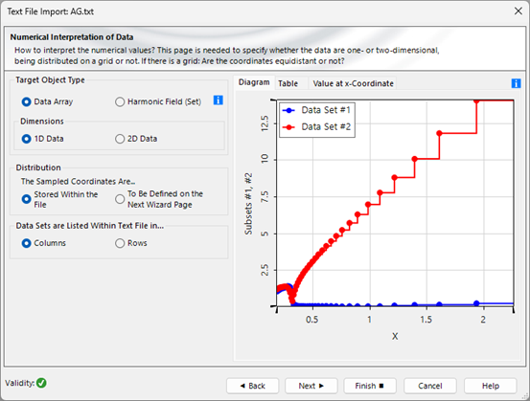
Task: Click the green Validity check icon
Action: 41,383
